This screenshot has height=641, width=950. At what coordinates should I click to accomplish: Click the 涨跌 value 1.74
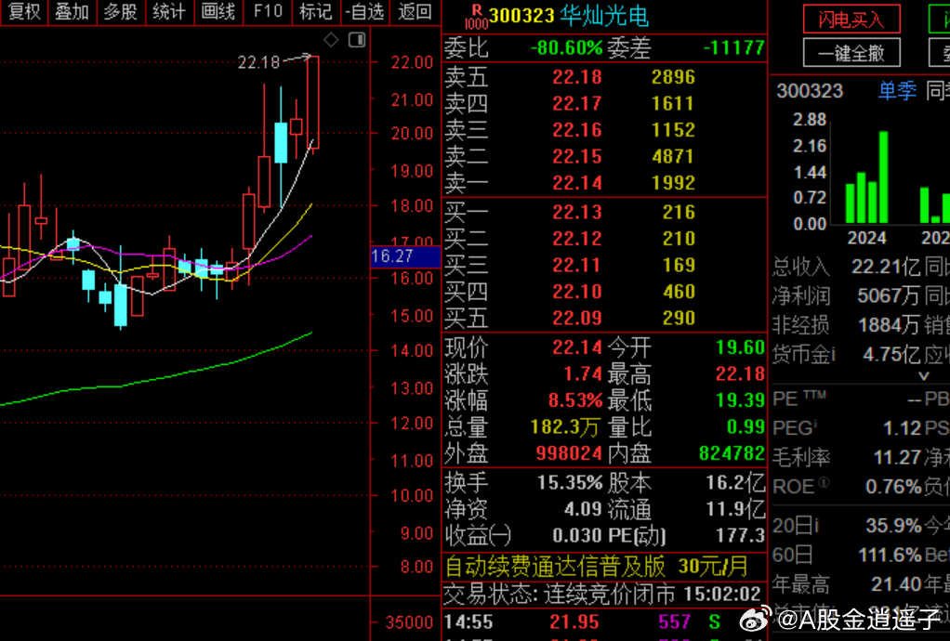[583, 374]
